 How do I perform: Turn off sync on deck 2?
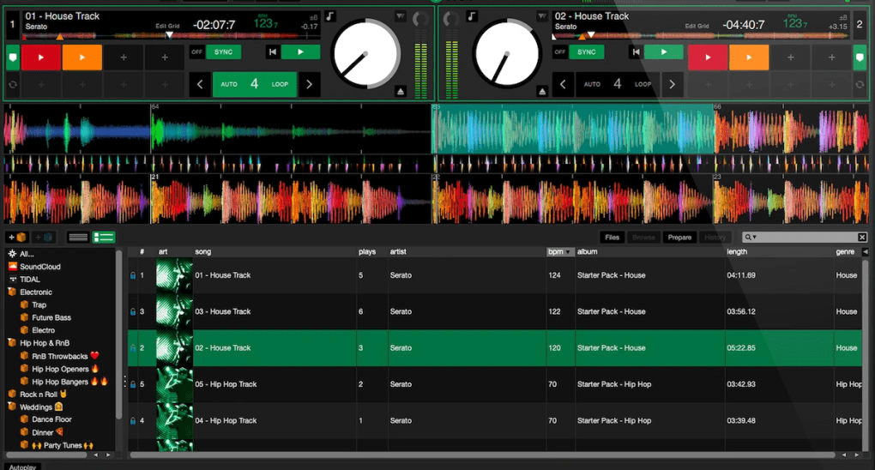[559, 52]
